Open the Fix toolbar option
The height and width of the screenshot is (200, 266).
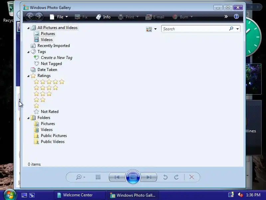81,17
